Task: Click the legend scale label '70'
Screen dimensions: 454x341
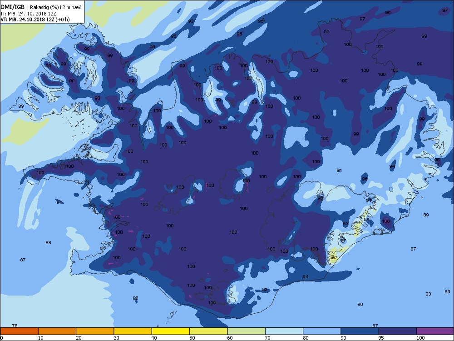Action: click(268, 338)
